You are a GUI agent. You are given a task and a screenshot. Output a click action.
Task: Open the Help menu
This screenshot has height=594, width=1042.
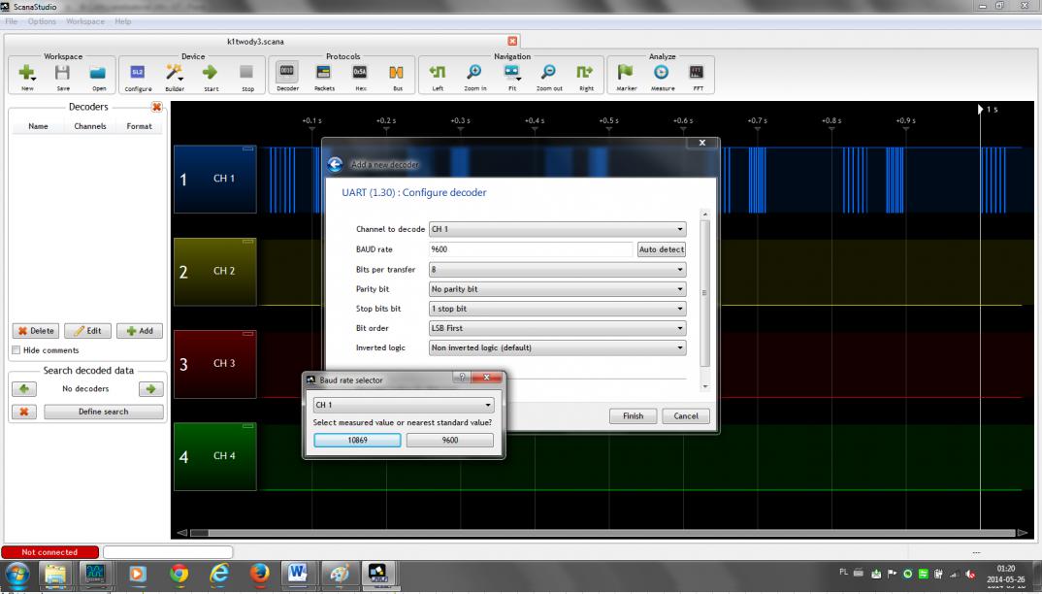point(122,21)
